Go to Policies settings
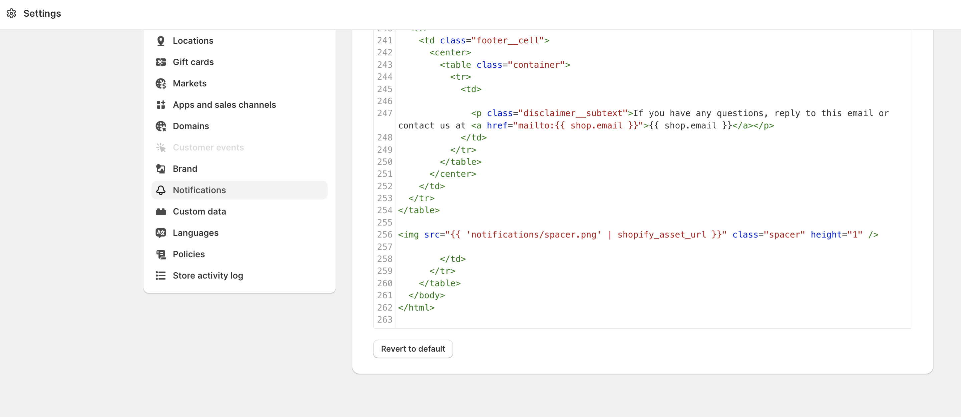Image resolution: width=961 pixels, height=417 pixels. (x=189, y=255)
